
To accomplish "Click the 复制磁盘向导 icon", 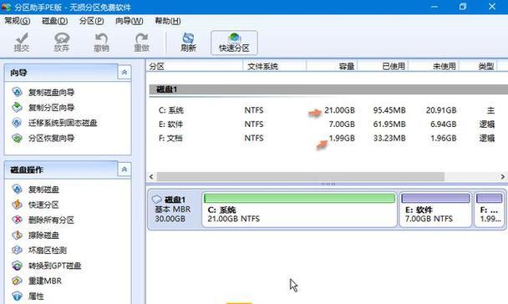I will 17,92.
